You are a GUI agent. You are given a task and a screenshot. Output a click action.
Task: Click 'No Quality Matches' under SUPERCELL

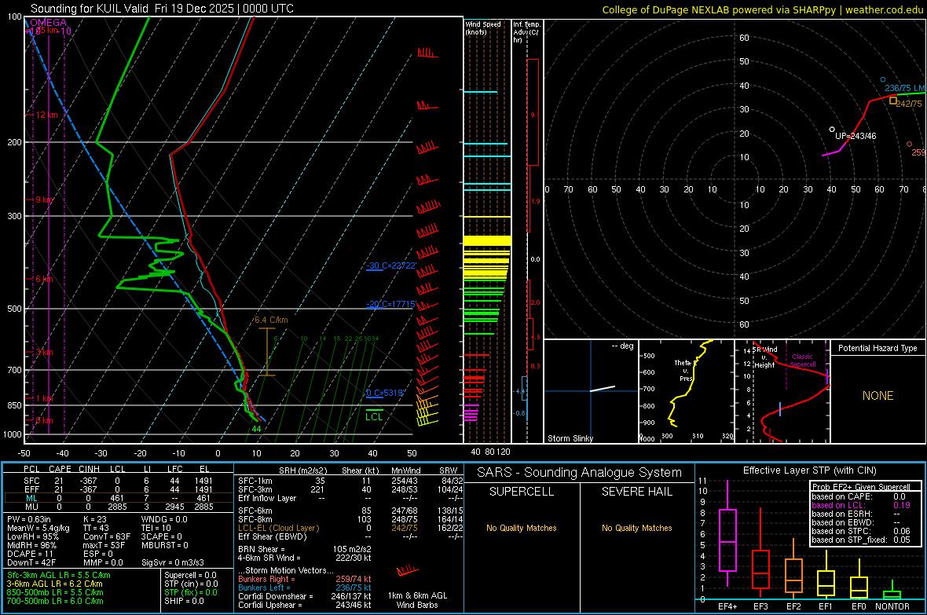(522, 528)
